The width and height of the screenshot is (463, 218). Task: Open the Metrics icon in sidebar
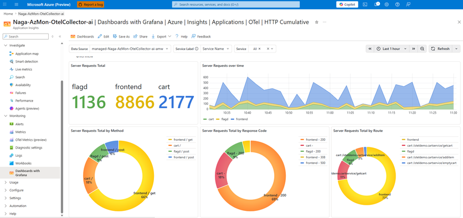(x=12, y=132)
